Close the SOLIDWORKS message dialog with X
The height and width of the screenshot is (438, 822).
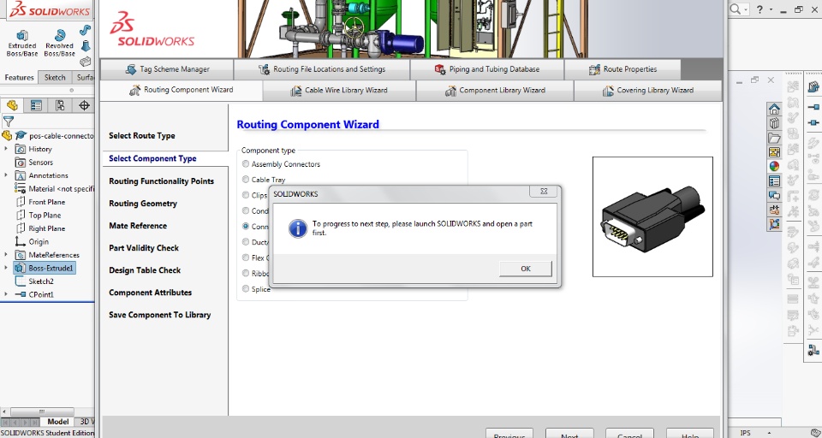[x=544, y=192]
